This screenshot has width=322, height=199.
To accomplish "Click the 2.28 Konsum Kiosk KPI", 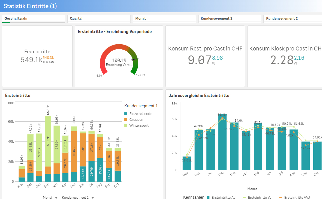I will coord(282,60).
